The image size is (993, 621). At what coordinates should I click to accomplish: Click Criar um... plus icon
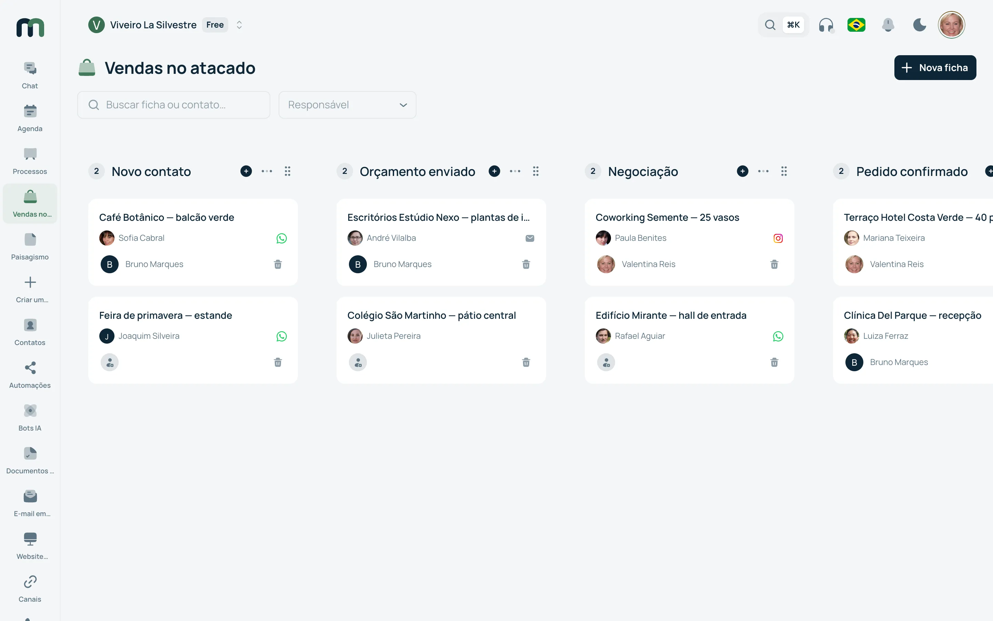(x=30, y=282)
